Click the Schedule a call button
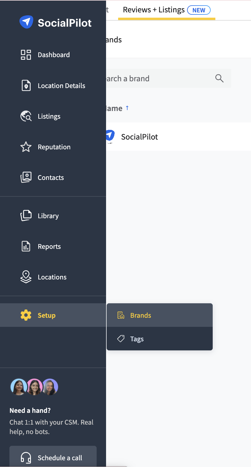 point(53,456)
